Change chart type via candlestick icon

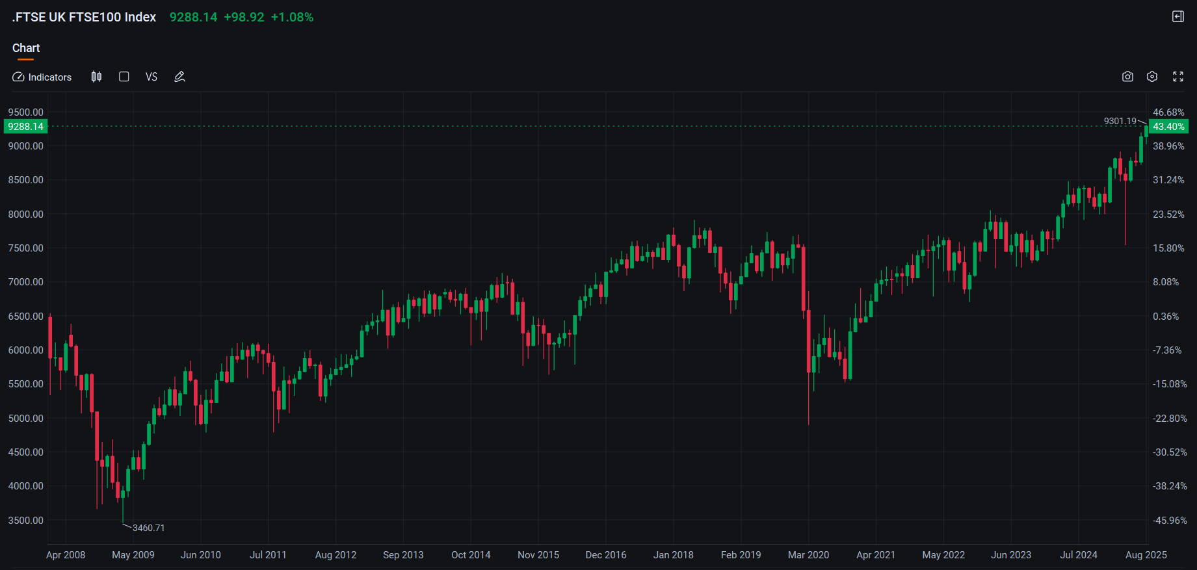96,77
